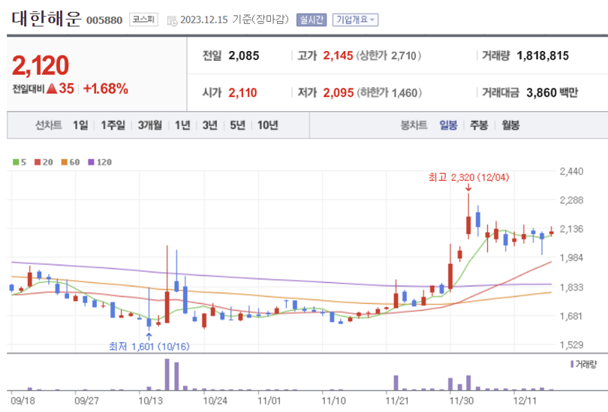608x412 pixels.
Task: Click the 상한가 2,710 upper limit text
Action: pos(389,56)
